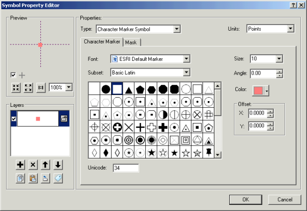This screenshot has width=307, height=211.
Task: Click the Cancel button
Action: 284,199
